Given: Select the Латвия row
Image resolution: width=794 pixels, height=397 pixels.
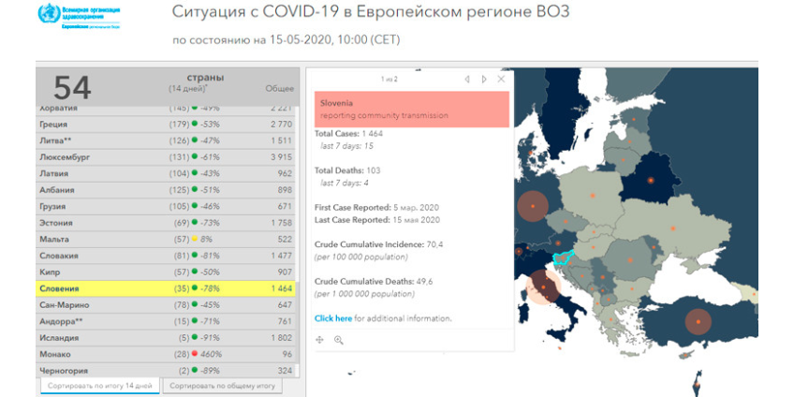Looking at the screenshot, I should 166,173.
